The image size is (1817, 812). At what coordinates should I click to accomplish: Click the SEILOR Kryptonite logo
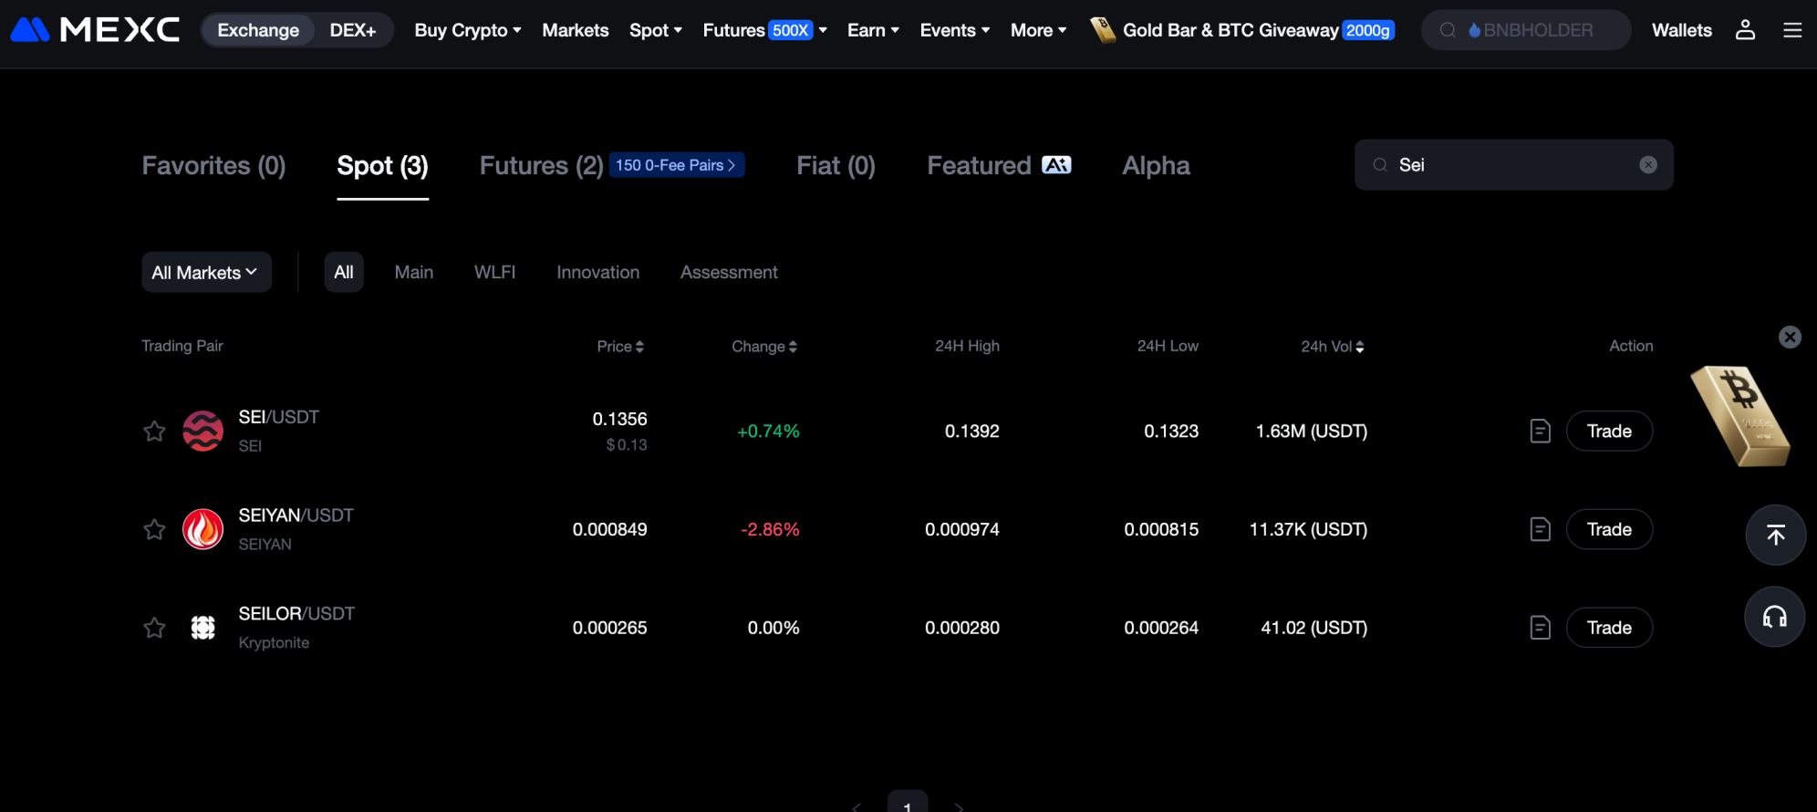click(202, 628)
